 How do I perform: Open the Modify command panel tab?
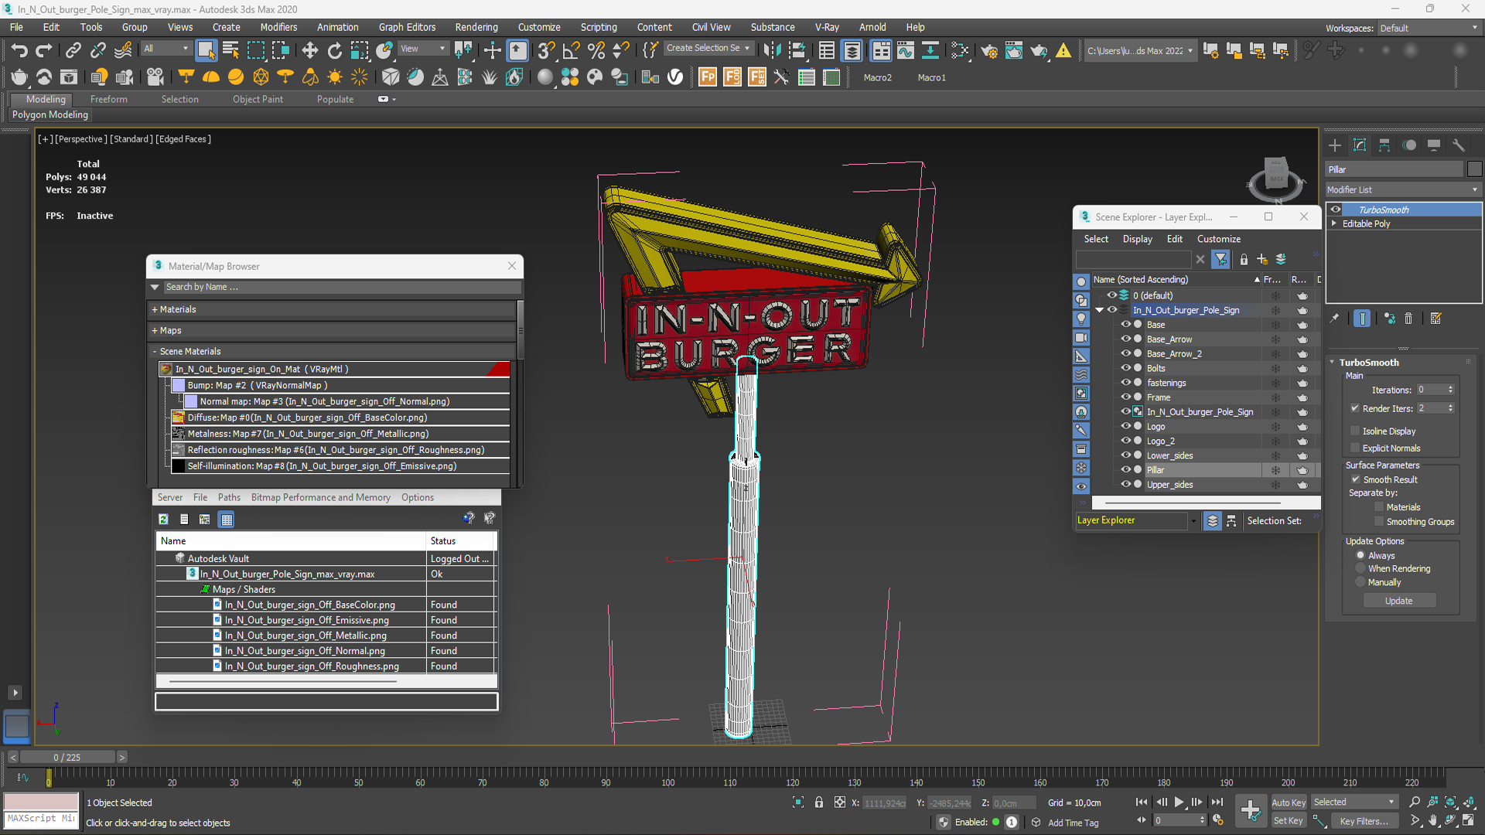pos(1360,145)
